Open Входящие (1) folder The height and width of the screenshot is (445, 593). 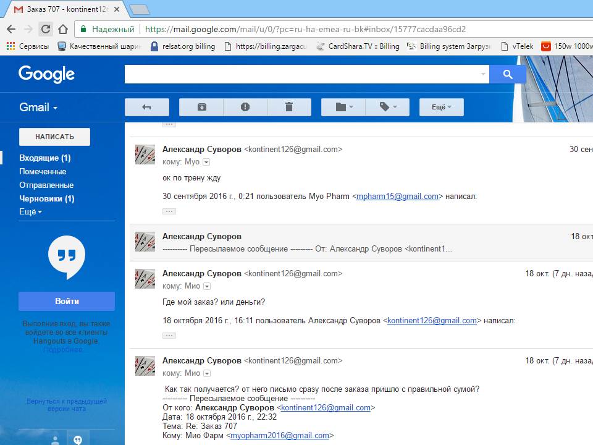44,158
